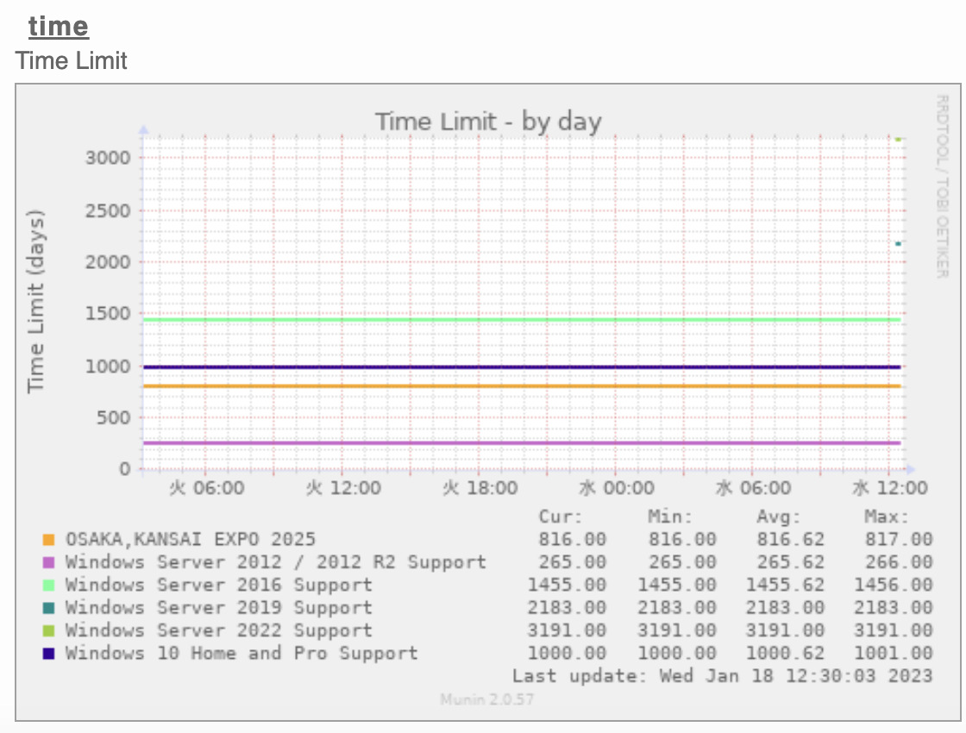Select 'Windows Server 2019 Support' legend label

click(x=219, y=608)
